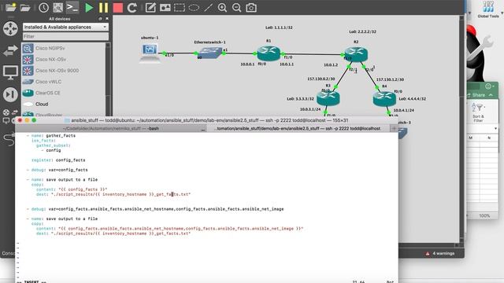This screenshot has width=504, height=283.
Task: Minimize the terminal window yellow button
Action: click(27, 120)
